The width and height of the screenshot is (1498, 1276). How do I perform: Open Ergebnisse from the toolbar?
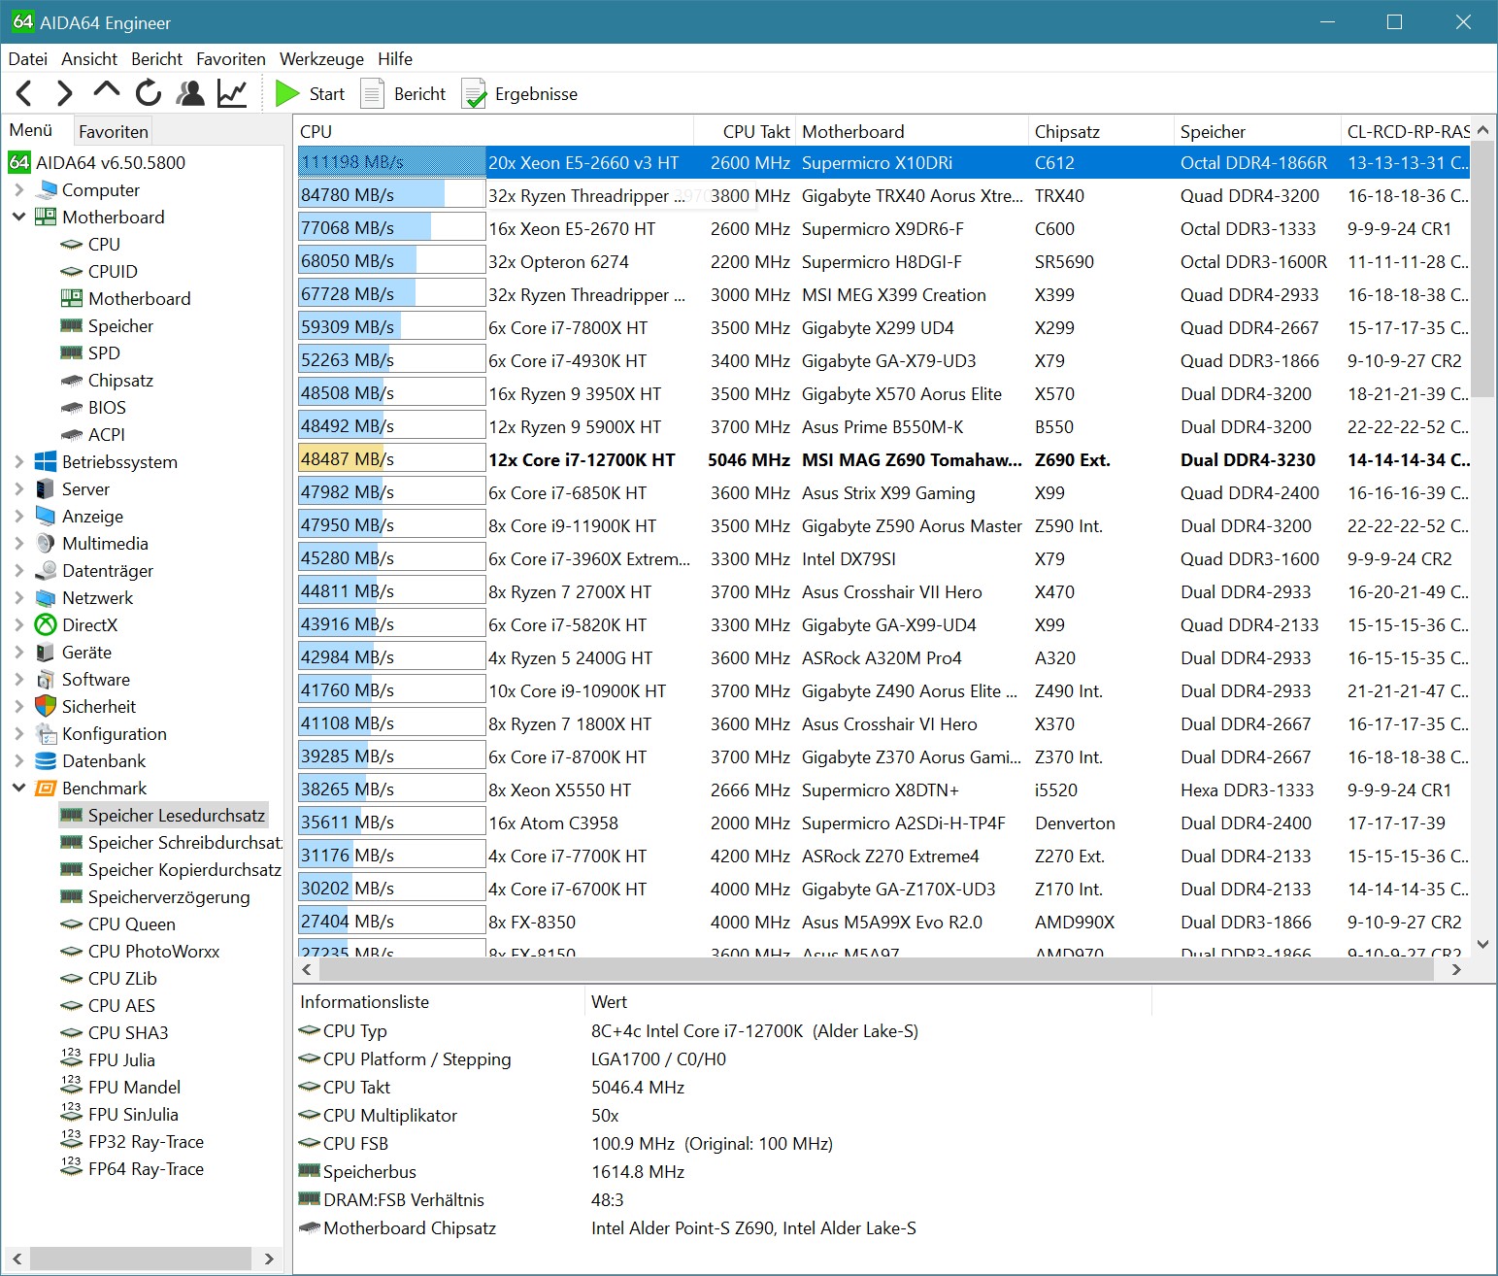pyautogui.click(x=519, y=94)
